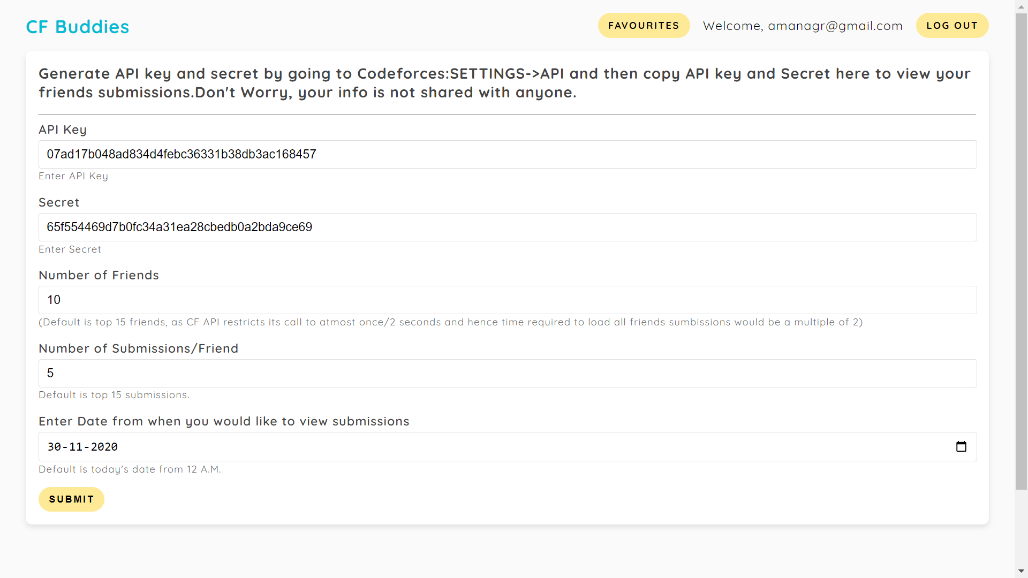Submit the API credentials form
Viewport: 1028px width, 578px height.
(71, 499)
